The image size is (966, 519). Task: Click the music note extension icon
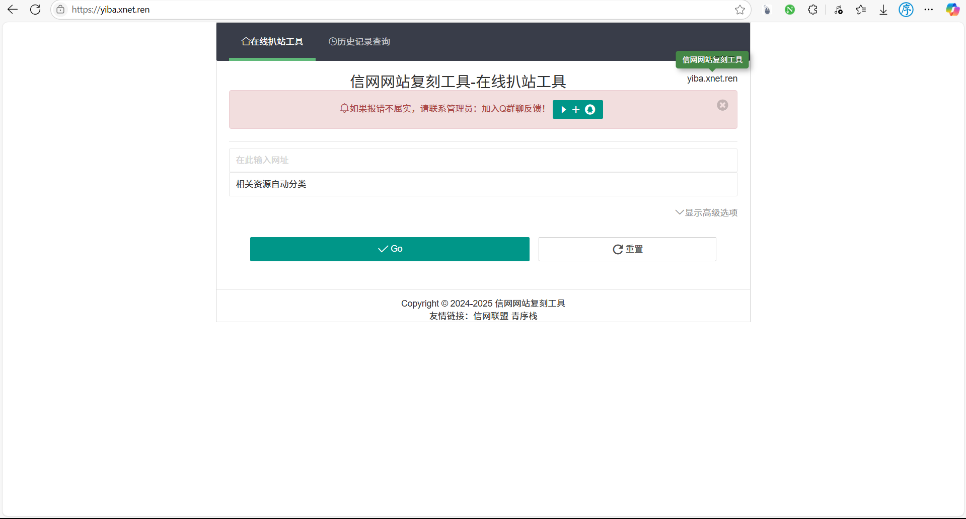pos(838,10)
